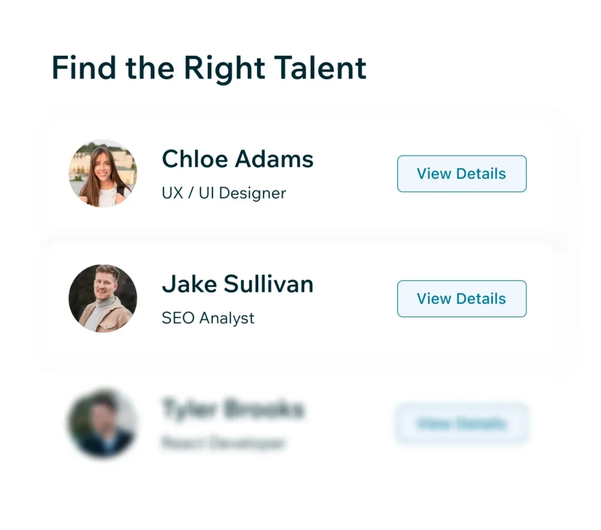Click empty space between Tyler's name and button
601x530 pixels.
(x=350, y=424)
